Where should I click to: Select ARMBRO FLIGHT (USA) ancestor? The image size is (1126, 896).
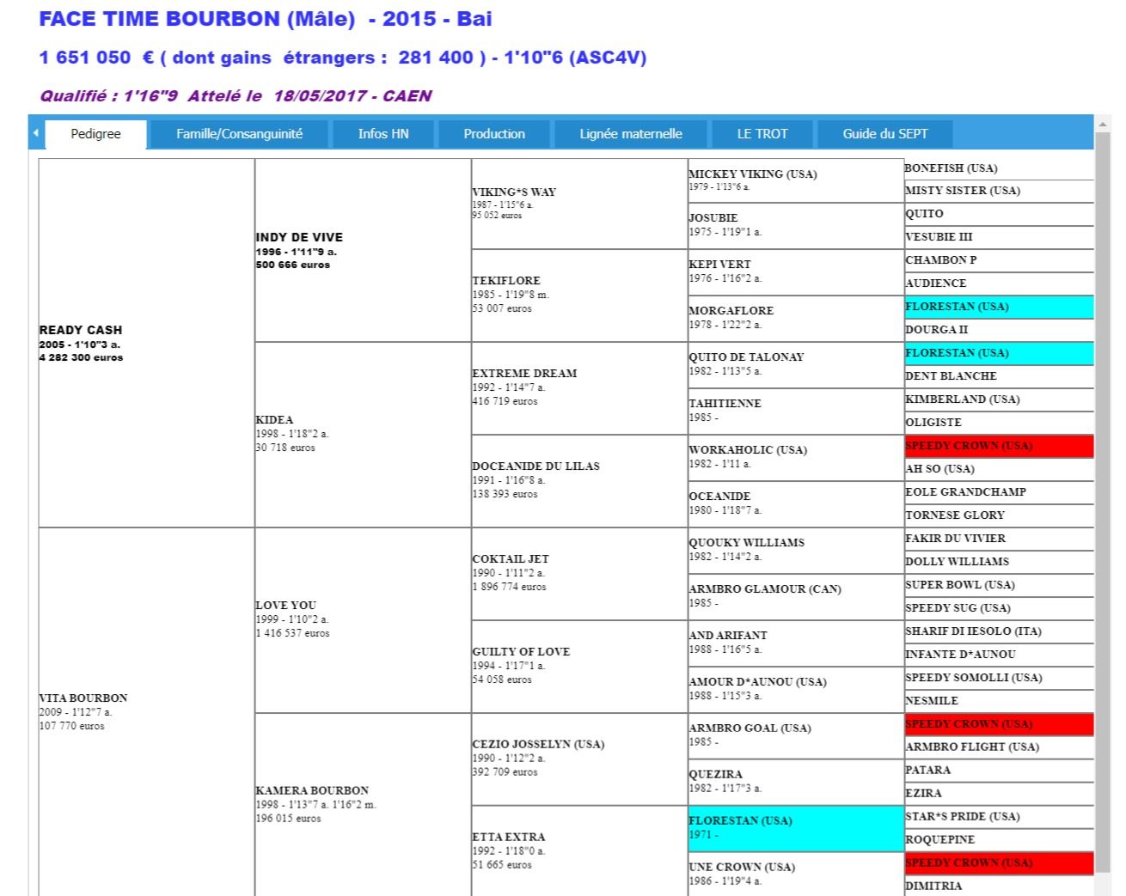coord(972,747)
